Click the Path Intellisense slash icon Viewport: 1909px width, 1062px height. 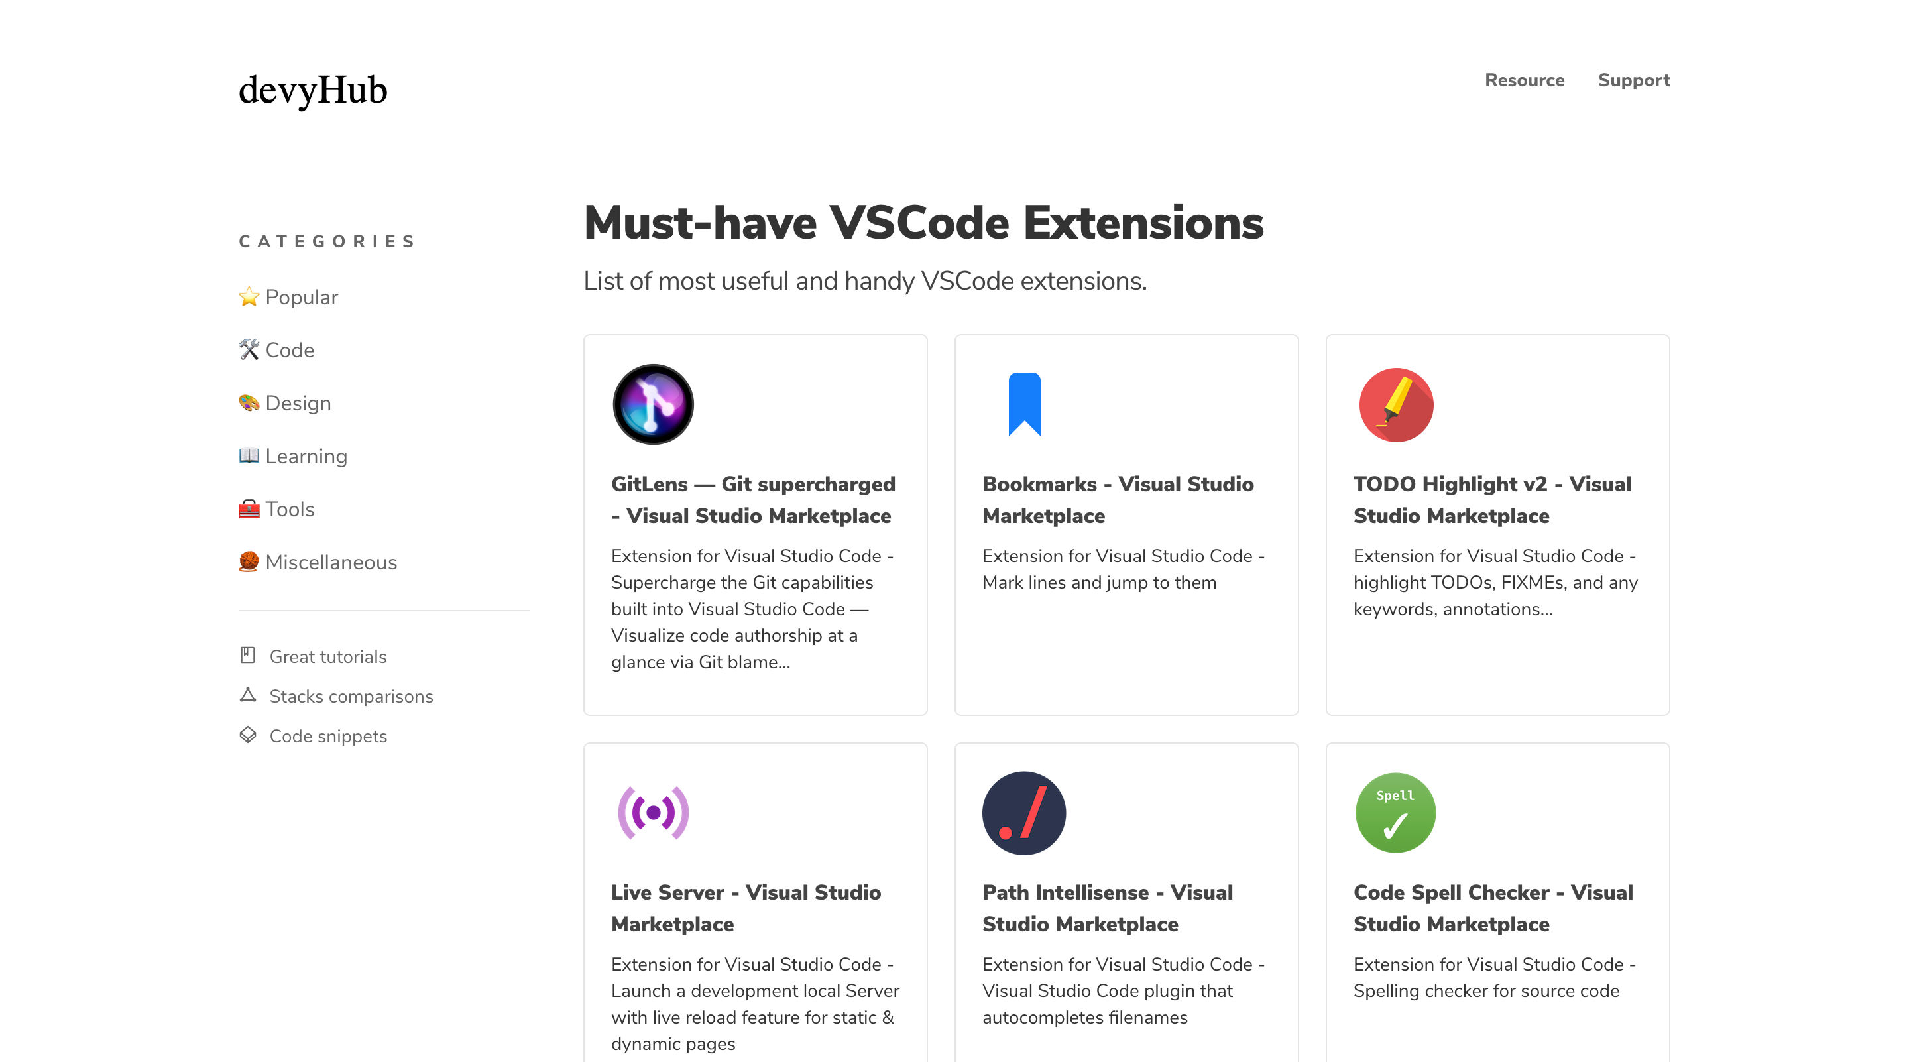(x=1024, y=812)
